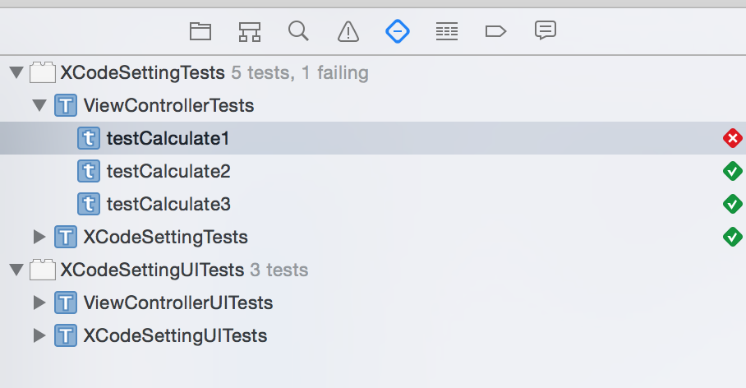Expand the XCodeSettingTests class
Screen dimensions: 746x388
pyautogui.click(x=39, y=238)
